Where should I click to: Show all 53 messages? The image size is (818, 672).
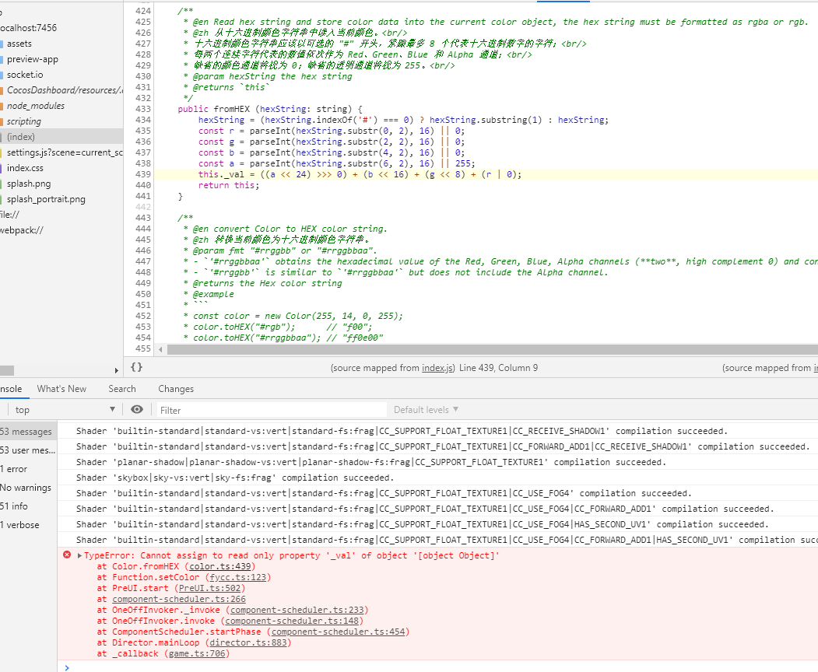click(x=28, y=432)
